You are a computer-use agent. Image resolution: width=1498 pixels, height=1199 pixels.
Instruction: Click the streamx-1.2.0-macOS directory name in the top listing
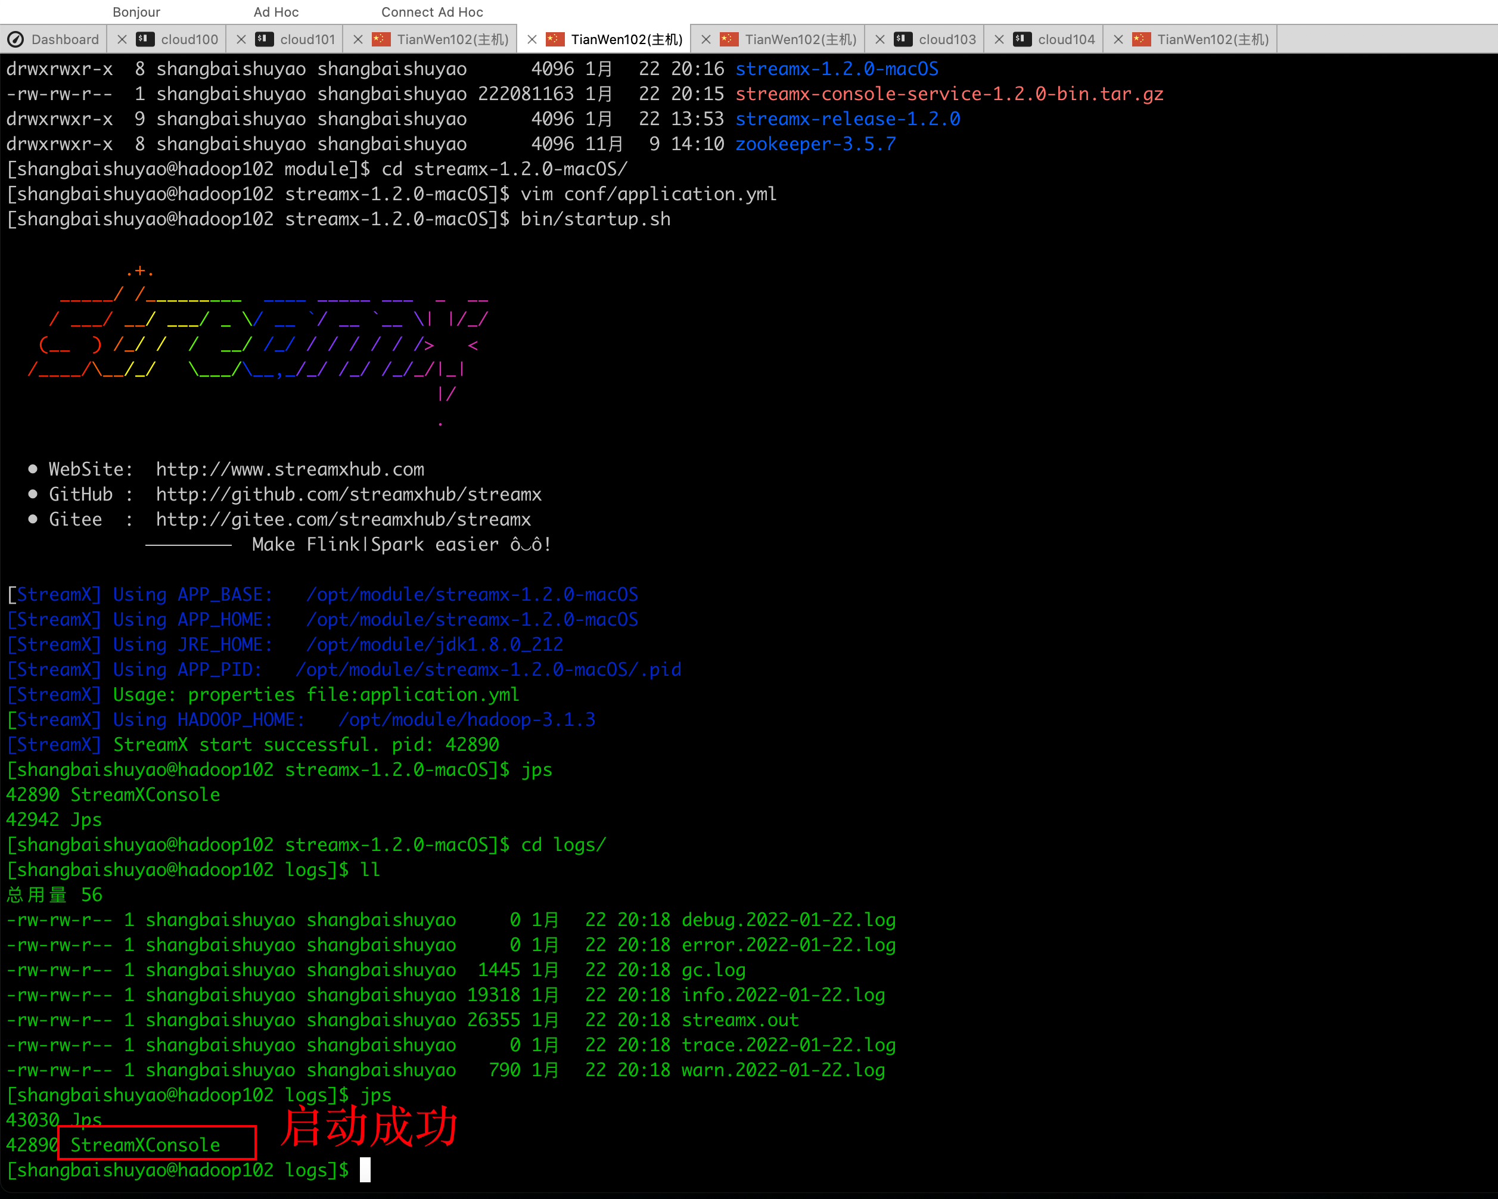(x=837, y=69)
